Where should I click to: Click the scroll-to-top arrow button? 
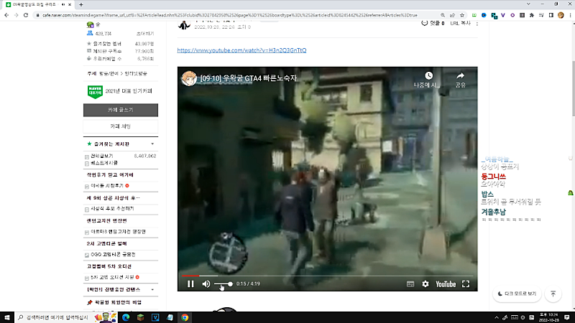553,294
